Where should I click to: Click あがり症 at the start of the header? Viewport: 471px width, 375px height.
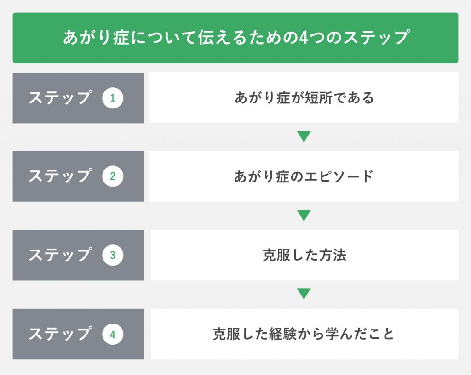pyautogui.click(x=92, y=38)
